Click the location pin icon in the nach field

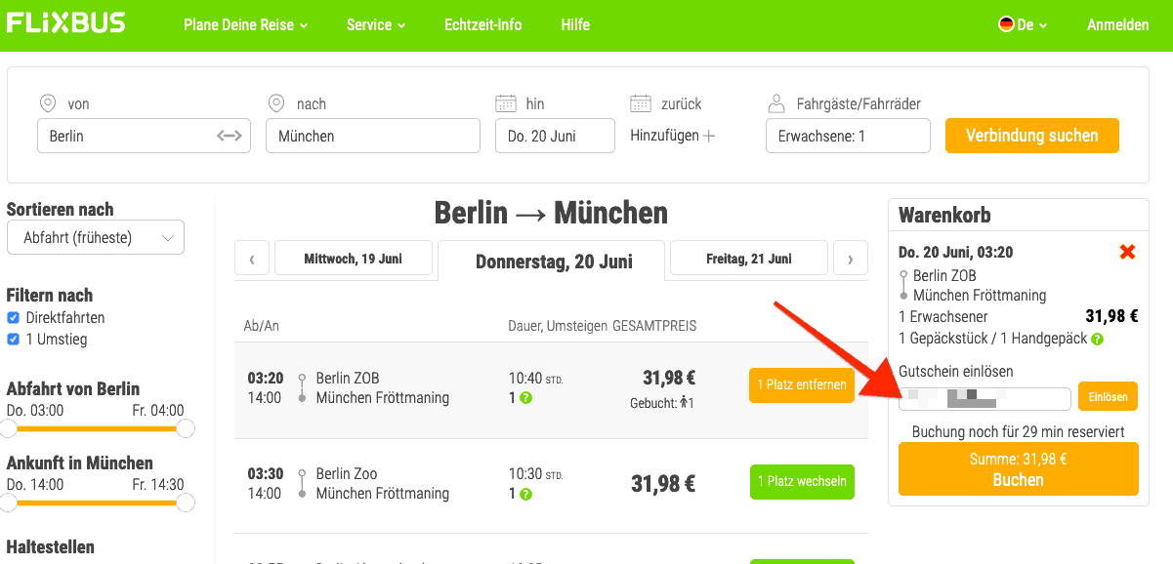coord(276,102)
